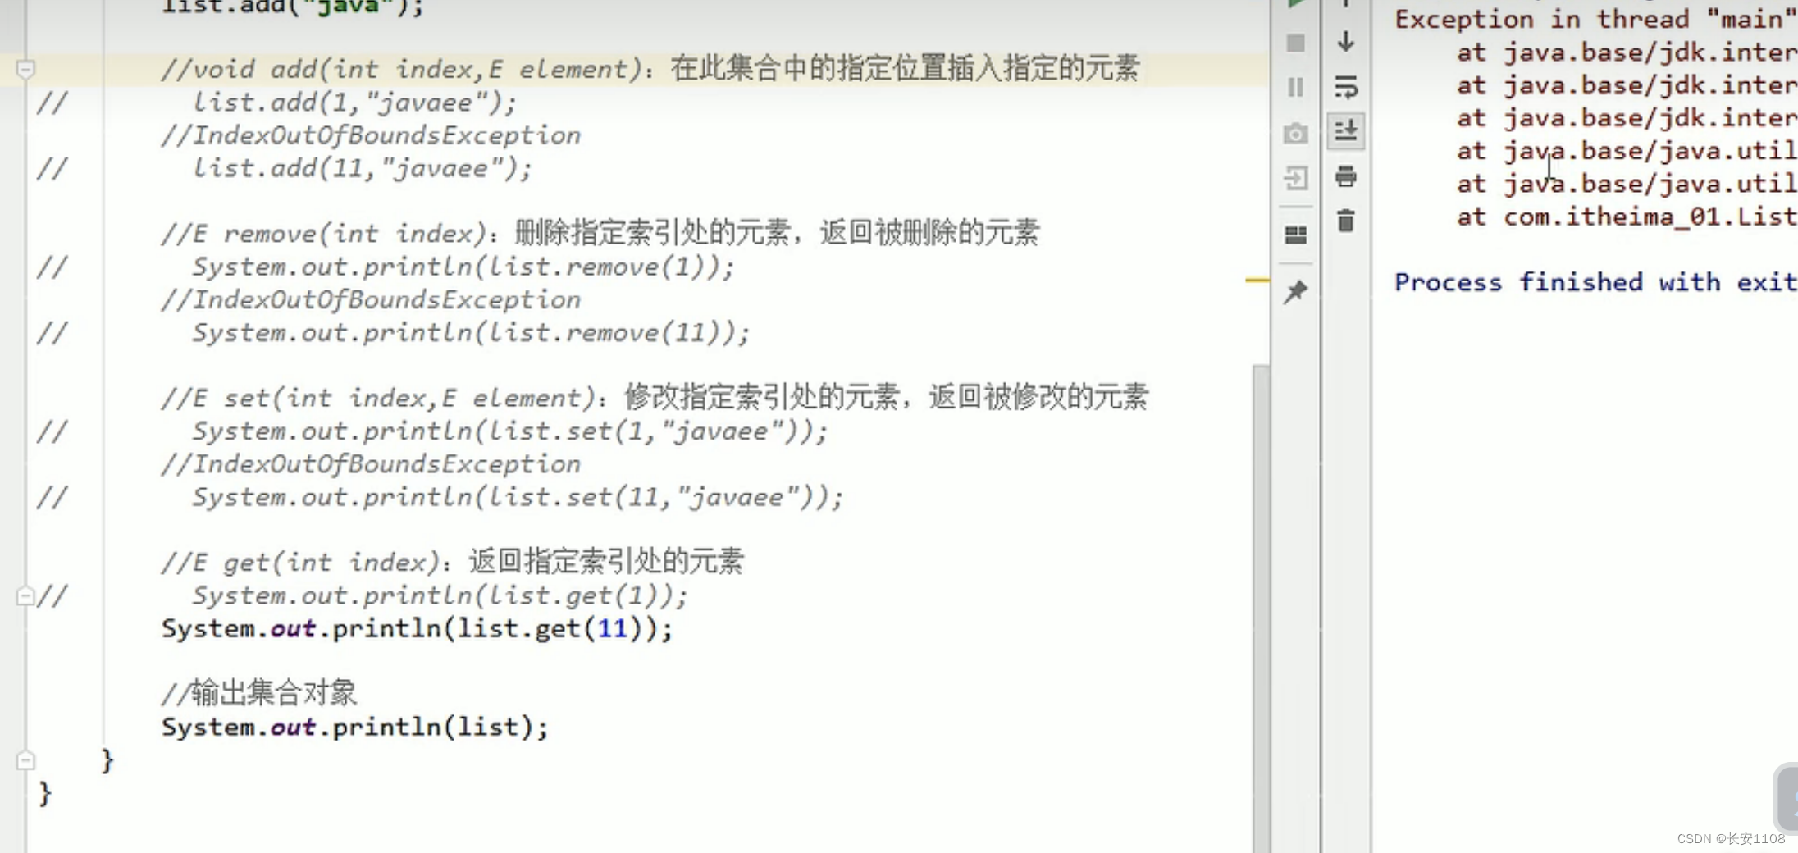
Task: Click the yellow warning stripe marker
Action: 1257,281
